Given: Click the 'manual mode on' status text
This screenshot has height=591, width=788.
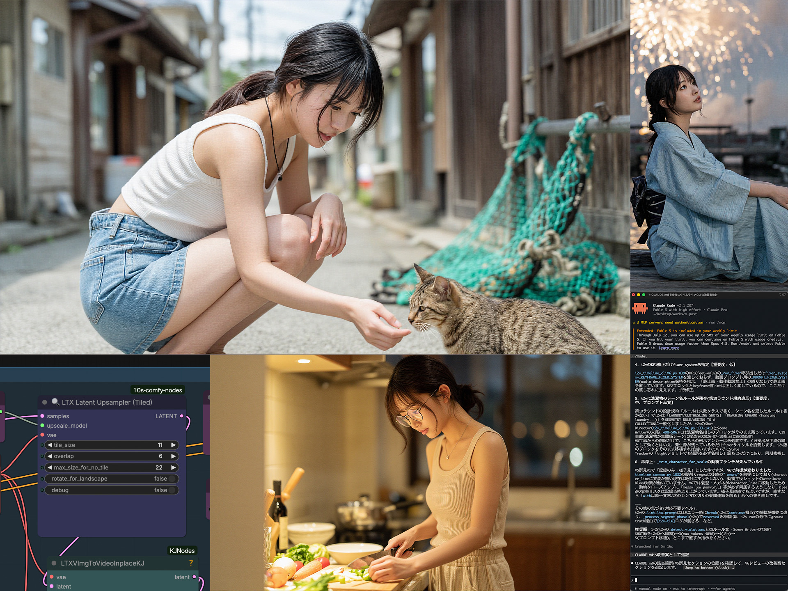Looking at the screenshot, I should pos(653,589).
